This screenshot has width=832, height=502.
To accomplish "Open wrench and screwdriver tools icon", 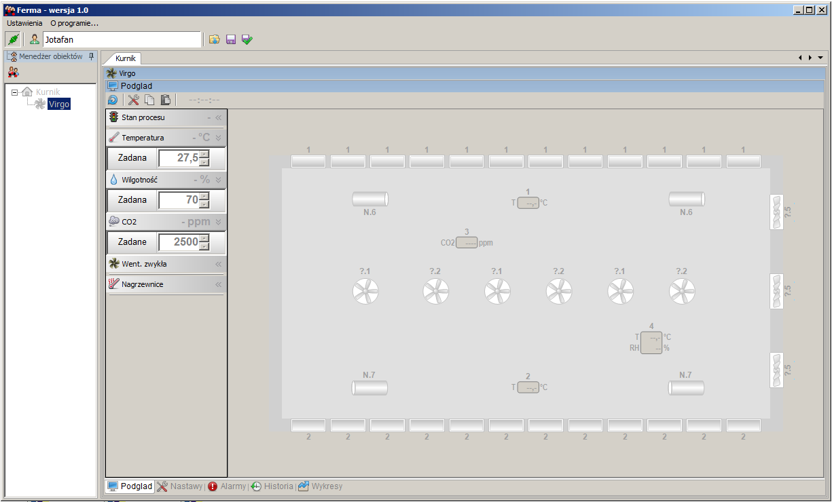I will 133,100.
